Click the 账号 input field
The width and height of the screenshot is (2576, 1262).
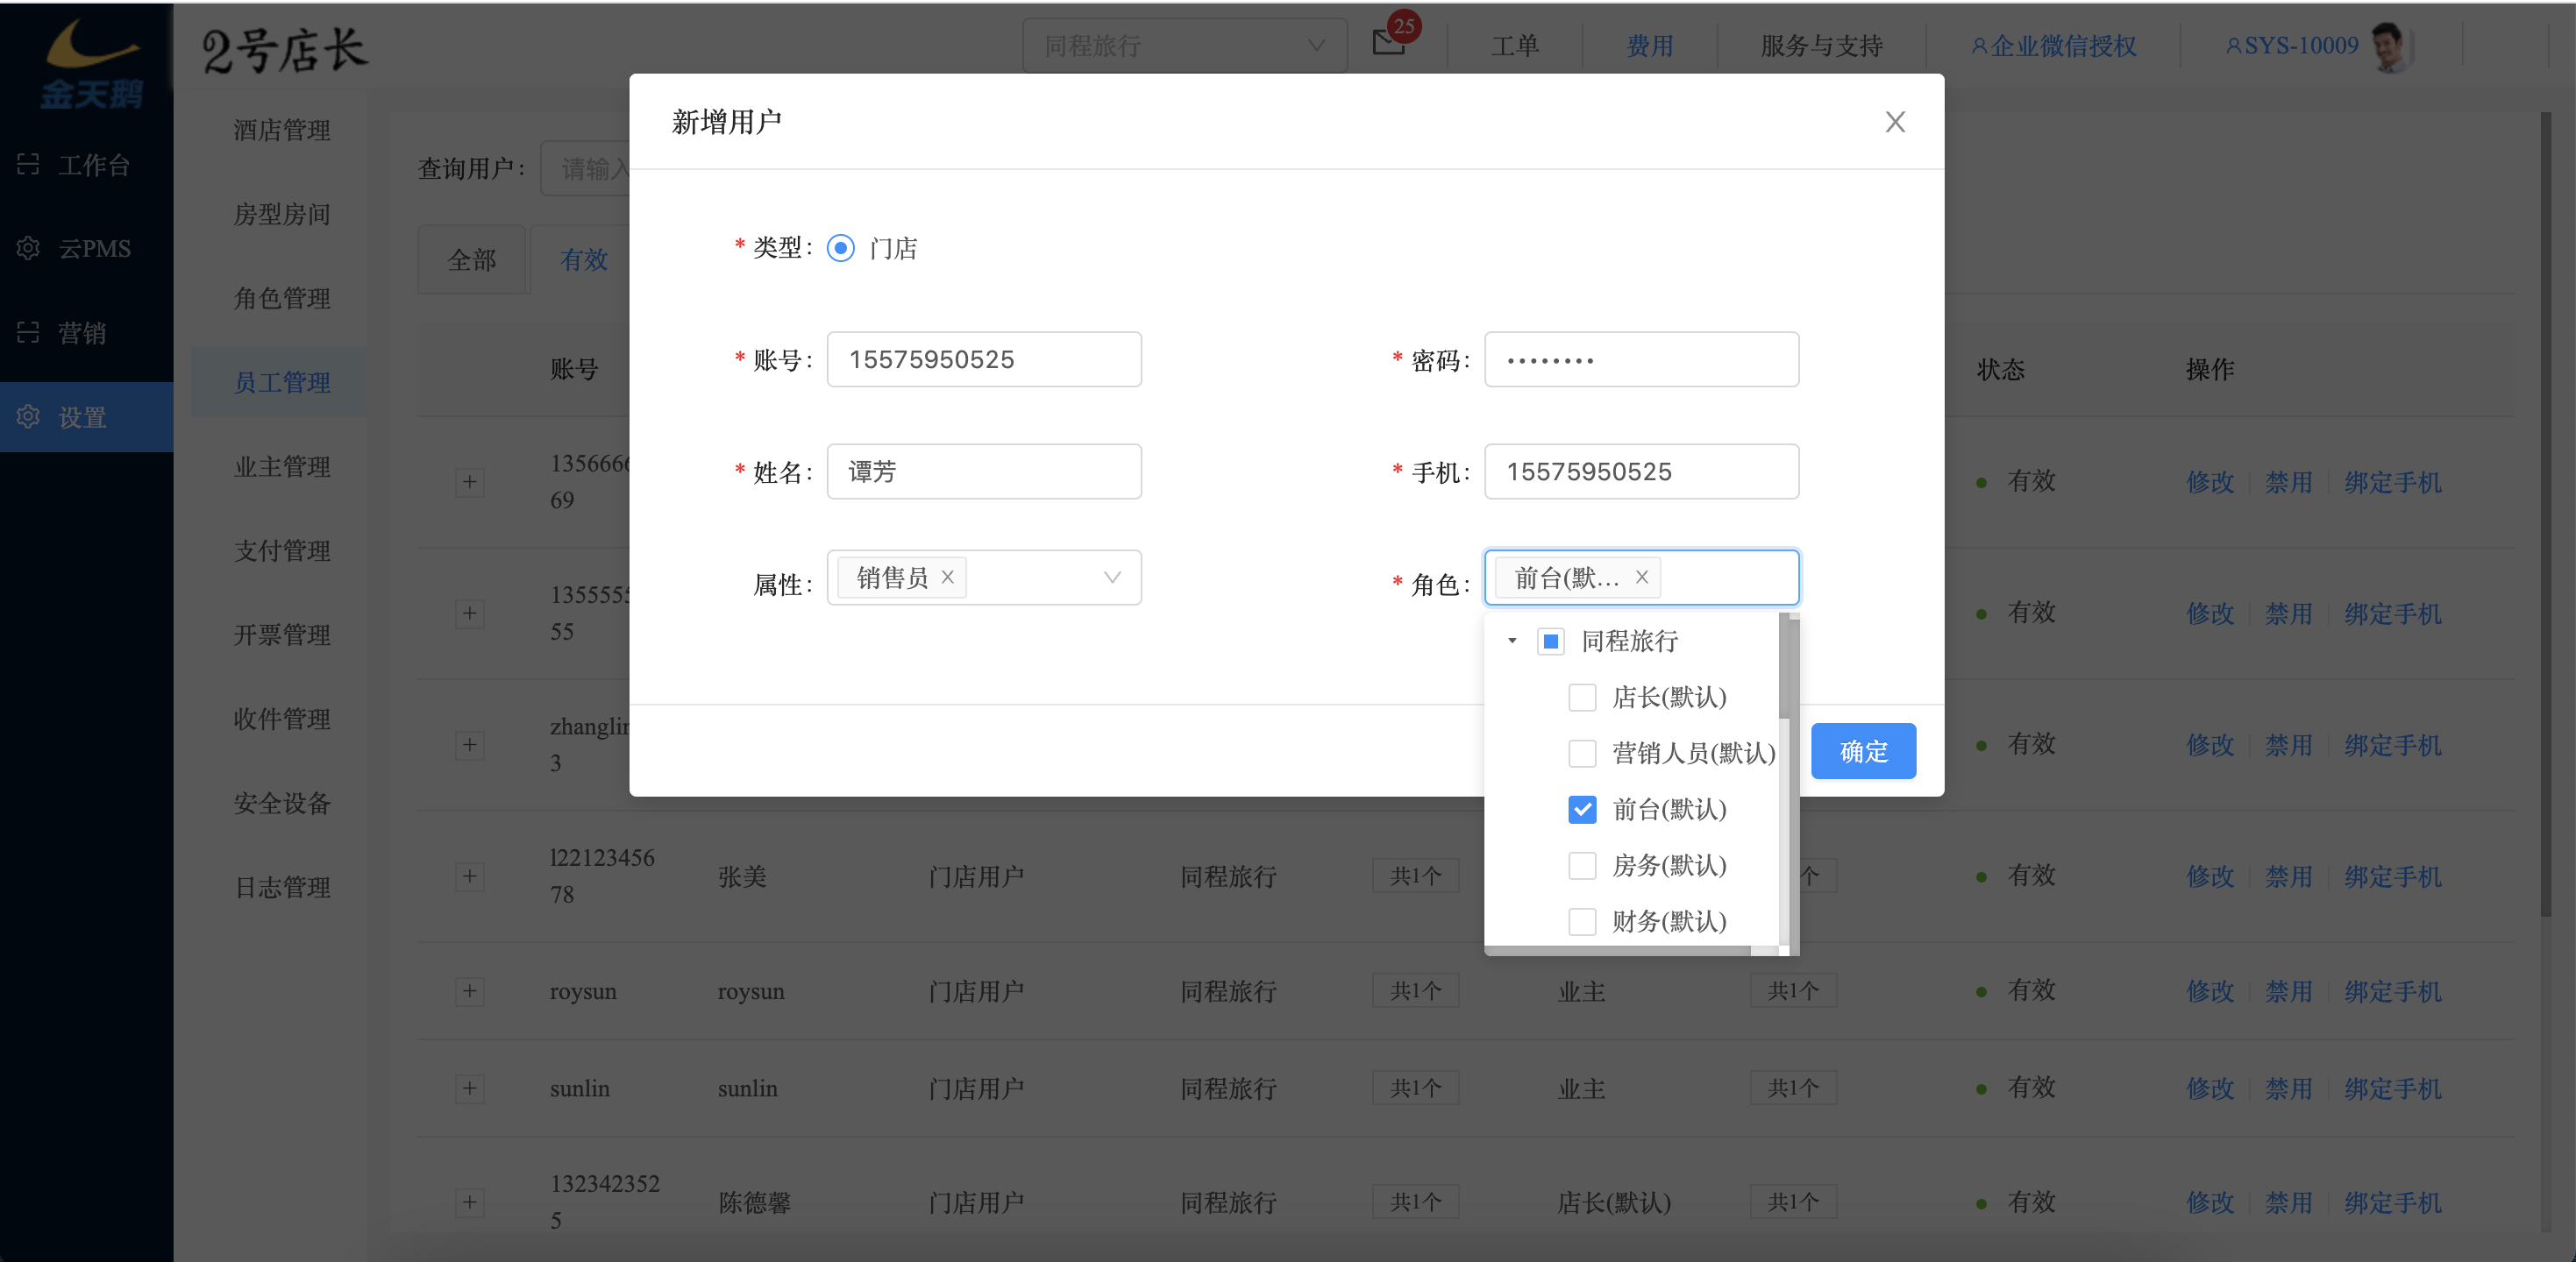[983, 359]
